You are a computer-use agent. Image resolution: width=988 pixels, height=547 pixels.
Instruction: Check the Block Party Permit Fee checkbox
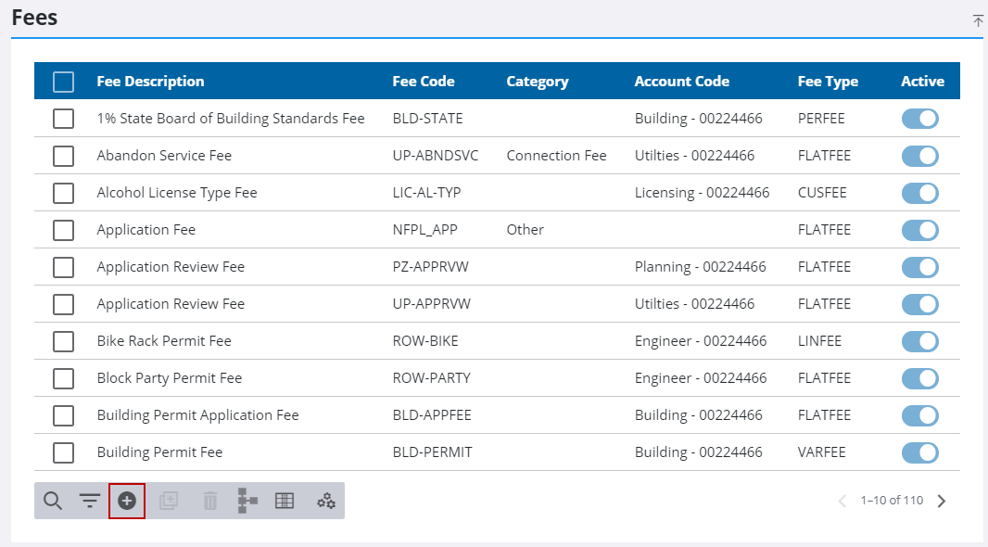pyautogui.click(x=63, y=379)
